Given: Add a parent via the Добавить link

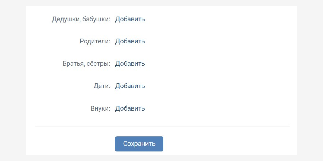Looking at the screenshot, I should (x=130, y=41).
